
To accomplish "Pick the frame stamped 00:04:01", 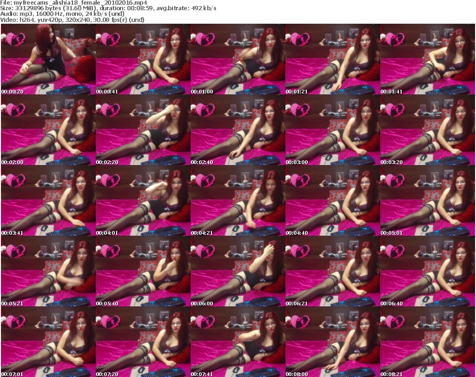I will (143, 201).
